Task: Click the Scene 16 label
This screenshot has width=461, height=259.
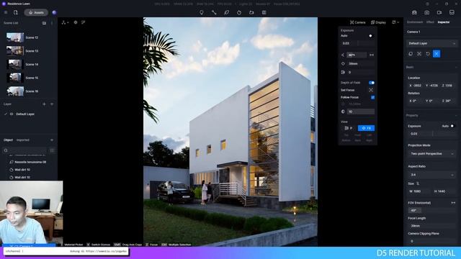Action: (32, 91)
